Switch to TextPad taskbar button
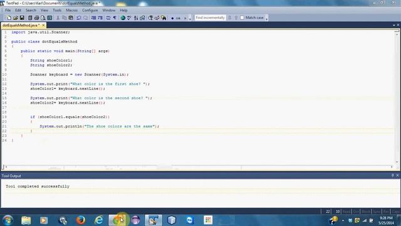The height and width of the screenshot is (226, 401). 154,220
